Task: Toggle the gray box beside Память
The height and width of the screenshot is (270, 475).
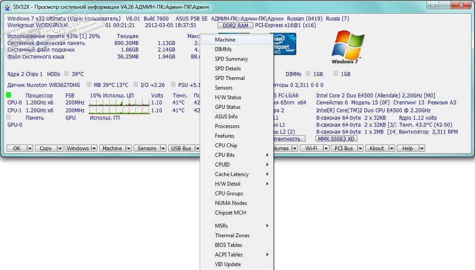Action: coord(9,117)
